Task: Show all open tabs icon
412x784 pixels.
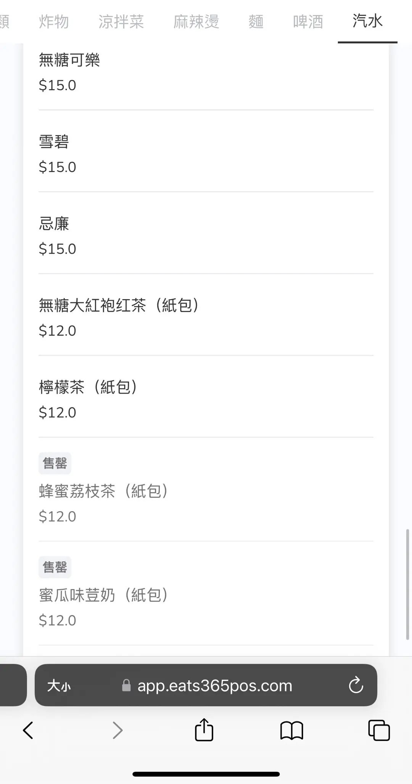Action: coord(379,730)
